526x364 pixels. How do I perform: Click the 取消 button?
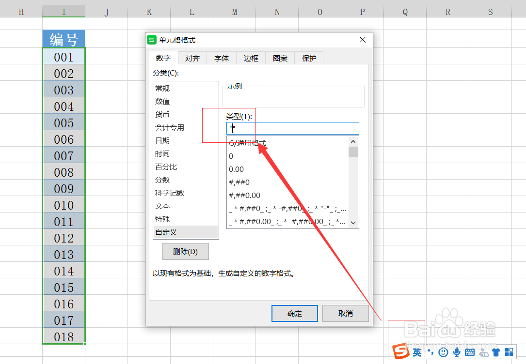[345, 313]
